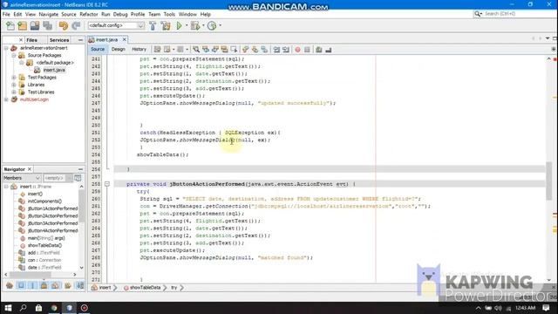Switch to the Design editor view
Screen dimensions: 558x314
pos(119,49)
